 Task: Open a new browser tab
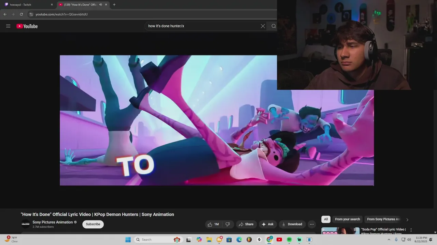(x=114, y=5)
